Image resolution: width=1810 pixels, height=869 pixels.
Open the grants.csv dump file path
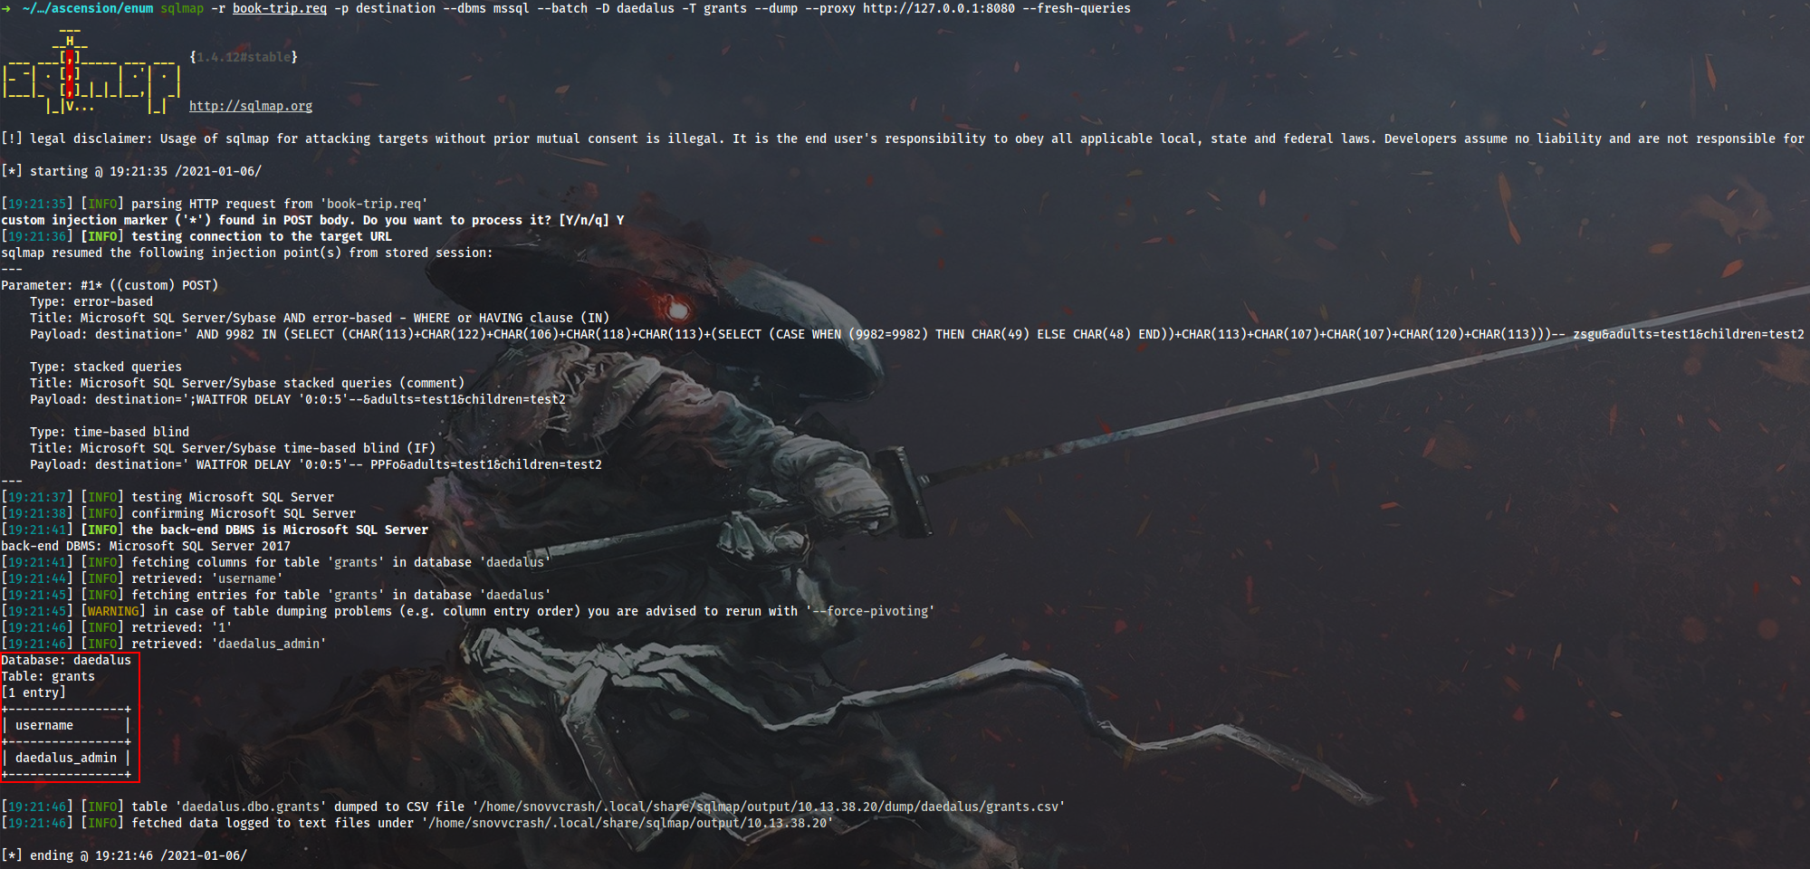coord(765,805)
